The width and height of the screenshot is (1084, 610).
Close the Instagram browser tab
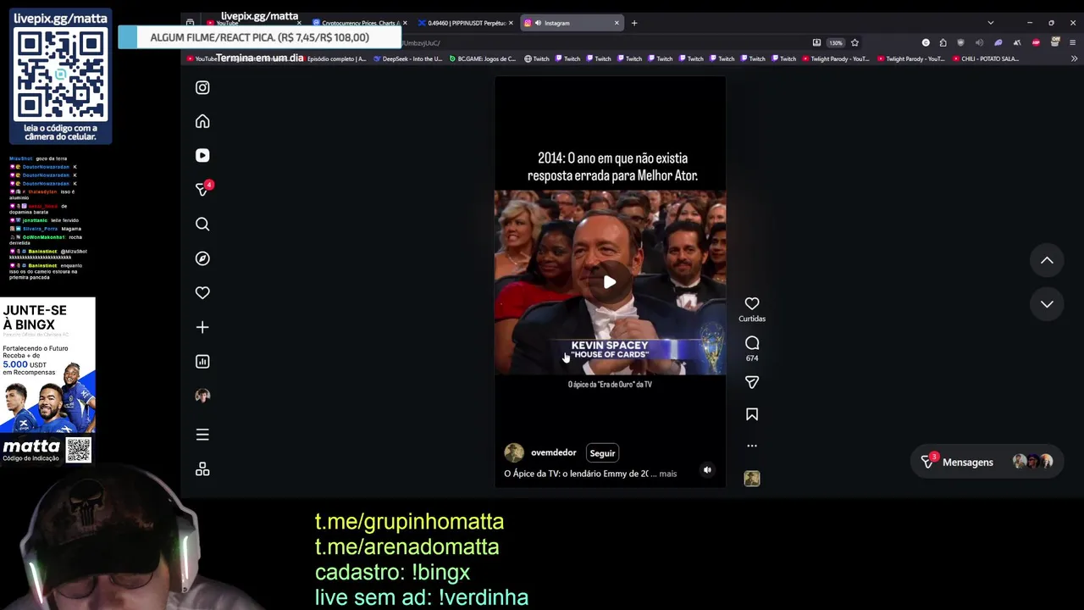tap(617, 23)
